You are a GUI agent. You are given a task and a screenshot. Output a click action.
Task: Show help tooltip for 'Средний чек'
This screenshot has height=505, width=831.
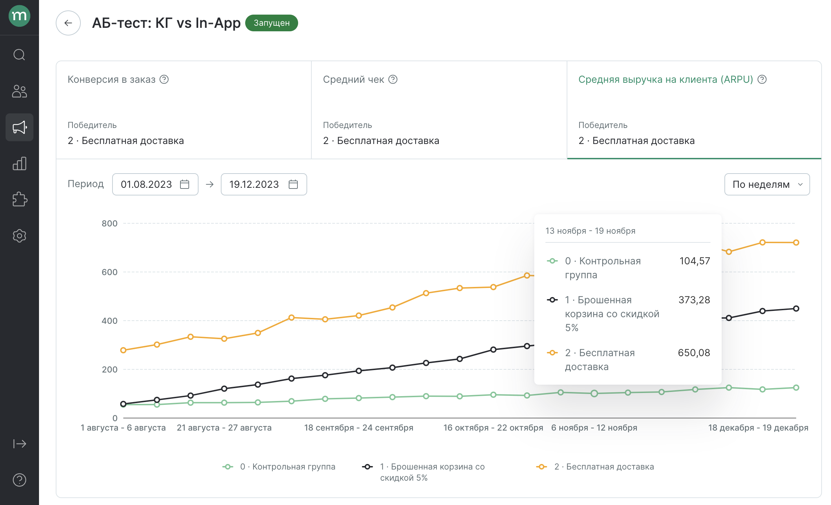[x=393, y=80]
